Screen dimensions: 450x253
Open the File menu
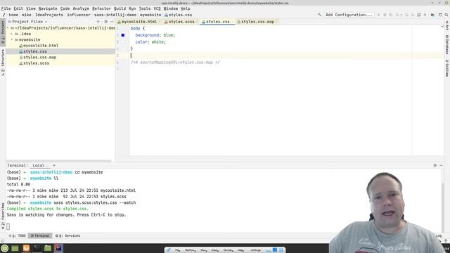pyautogui.click(x=6, y=8)
